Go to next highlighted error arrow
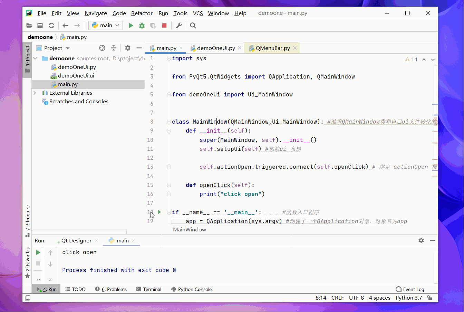464x312 pixels. 433,60
